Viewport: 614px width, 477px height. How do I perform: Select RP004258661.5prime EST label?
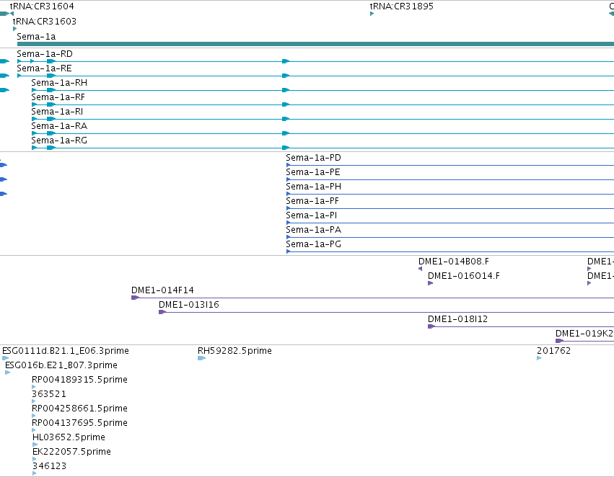[x=79, y=409]
